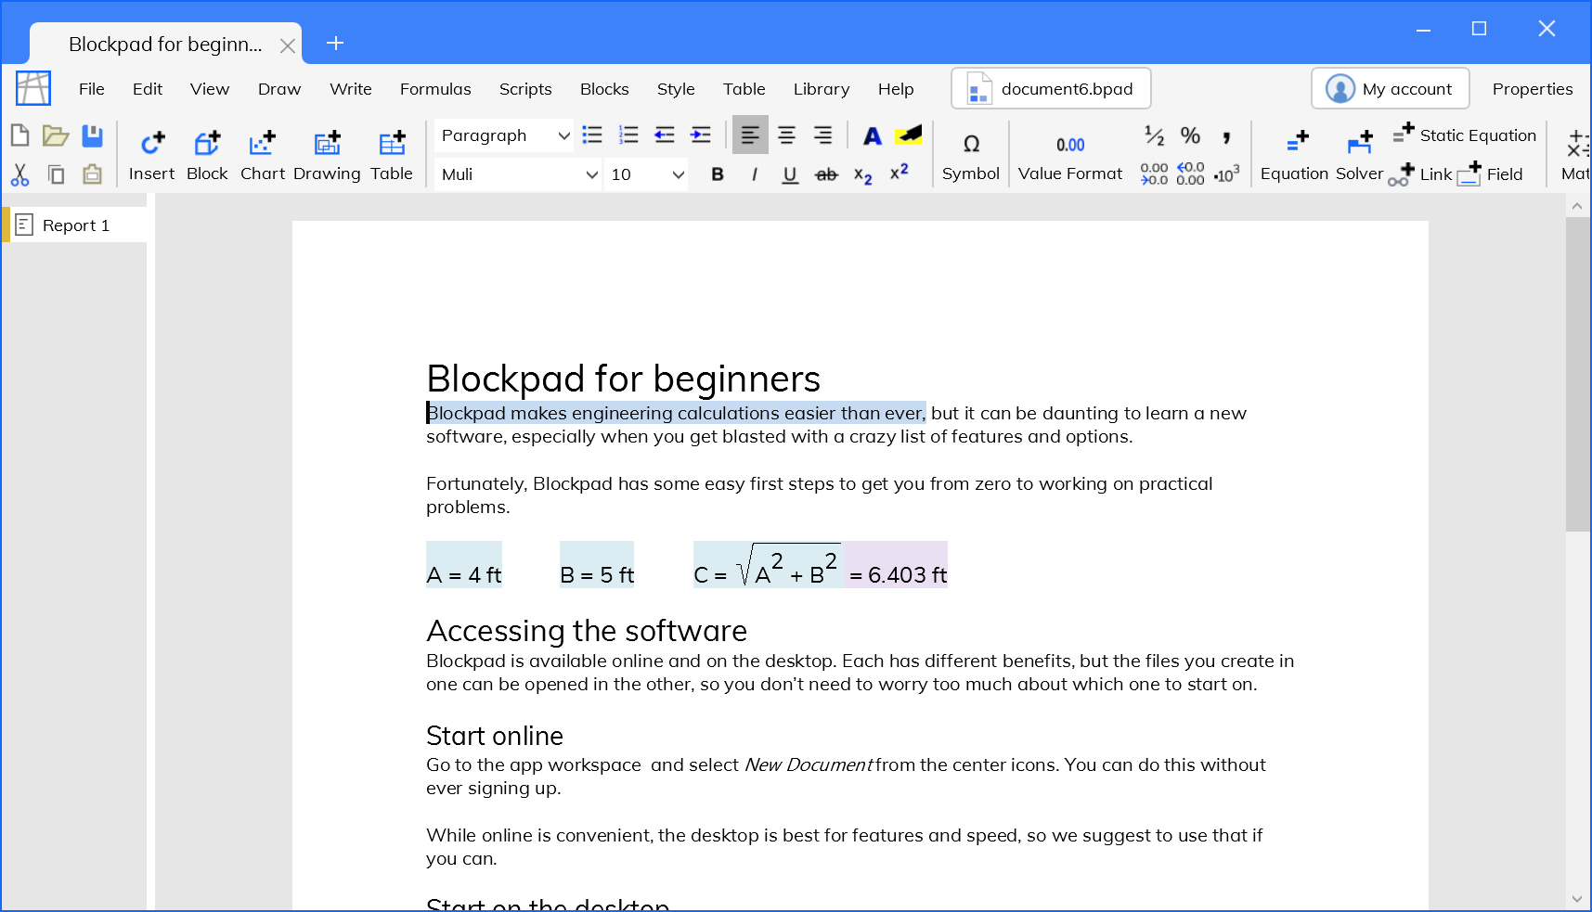Align text left
The width and height of the screenshot is (1592, 912).
pos(750,135)
